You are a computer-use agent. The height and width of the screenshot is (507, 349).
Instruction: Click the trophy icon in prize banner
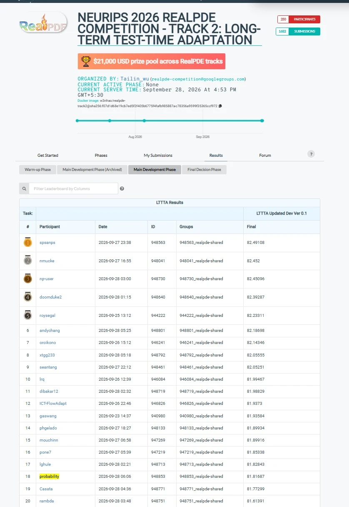pyautogui.click(x=86, y=61)
